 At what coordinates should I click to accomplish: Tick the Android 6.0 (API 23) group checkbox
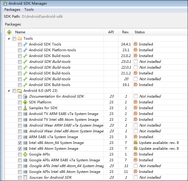pos(14,91)
